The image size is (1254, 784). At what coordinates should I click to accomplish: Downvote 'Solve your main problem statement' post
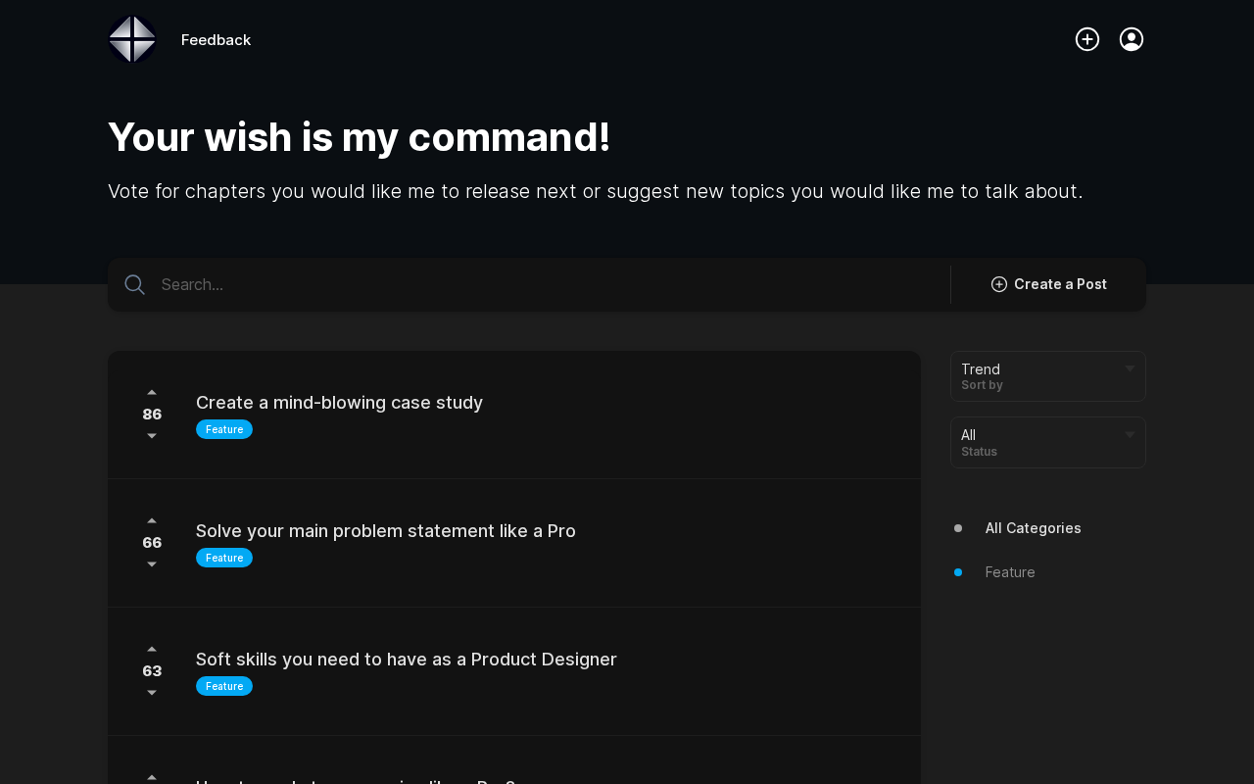(152, 564)
